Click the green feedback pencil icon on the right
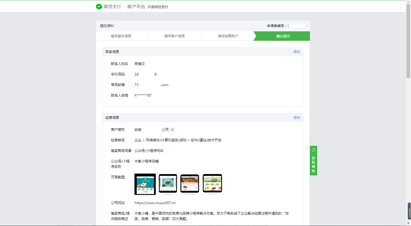The height and width of the screenshot is (226, 411). pos(313,149)
